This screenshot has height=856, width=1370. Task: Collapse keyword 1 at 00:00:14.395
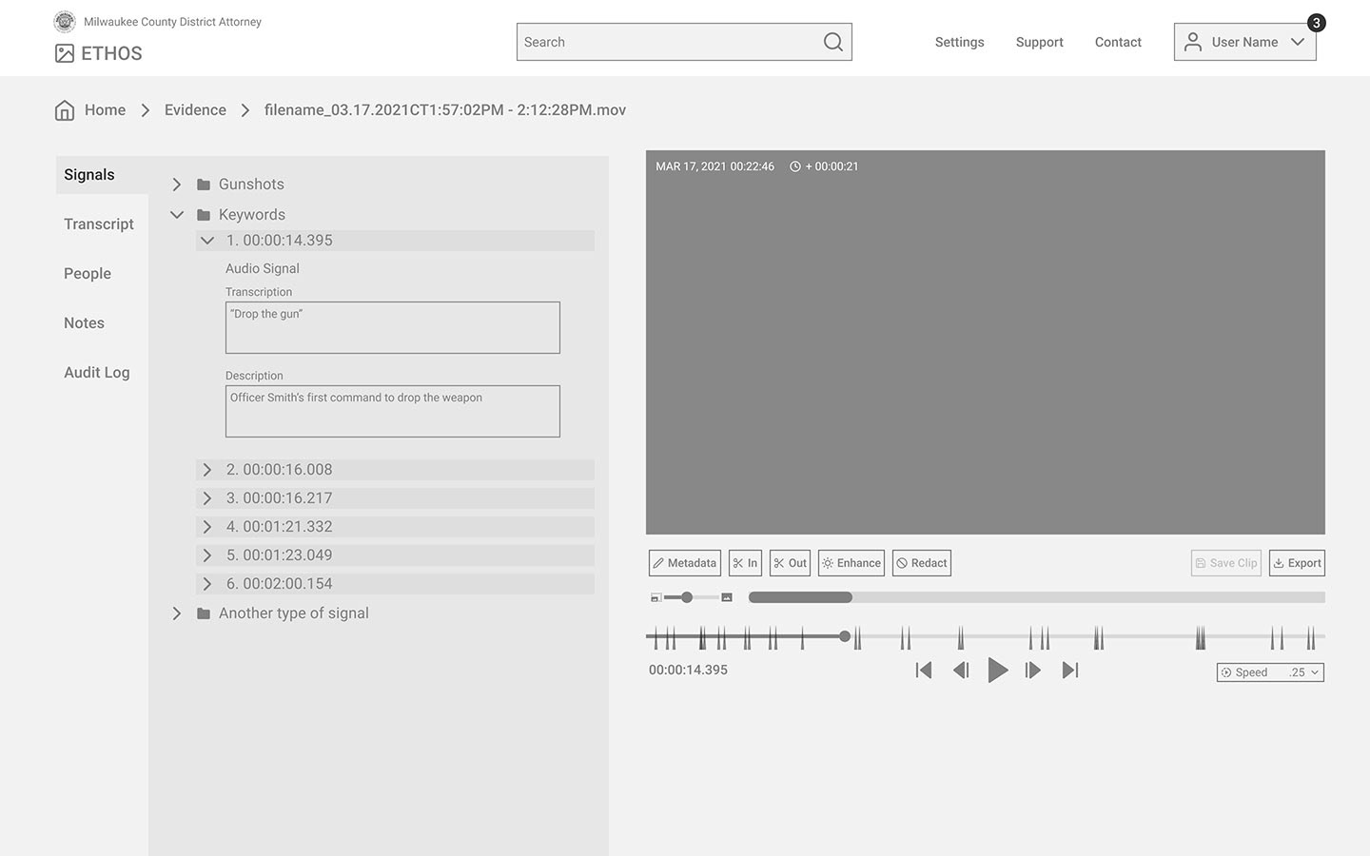coord(207,241)
